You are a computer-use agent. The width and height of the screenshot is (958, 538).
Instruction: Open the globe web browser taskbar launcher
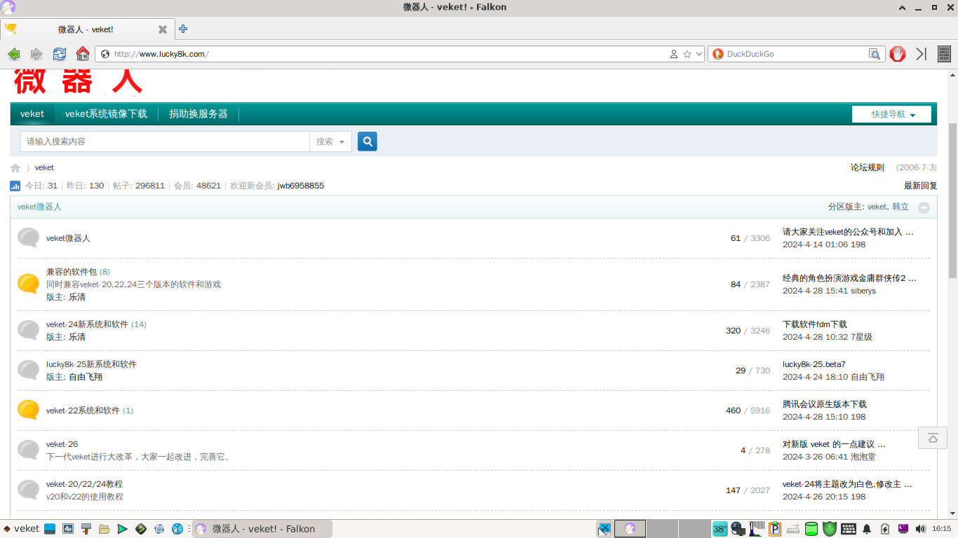[x=177, y=529]
